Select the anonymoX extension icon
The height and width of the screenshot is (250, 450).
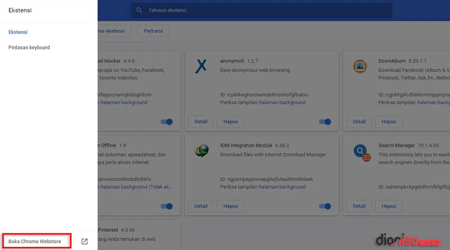[201, 66]
